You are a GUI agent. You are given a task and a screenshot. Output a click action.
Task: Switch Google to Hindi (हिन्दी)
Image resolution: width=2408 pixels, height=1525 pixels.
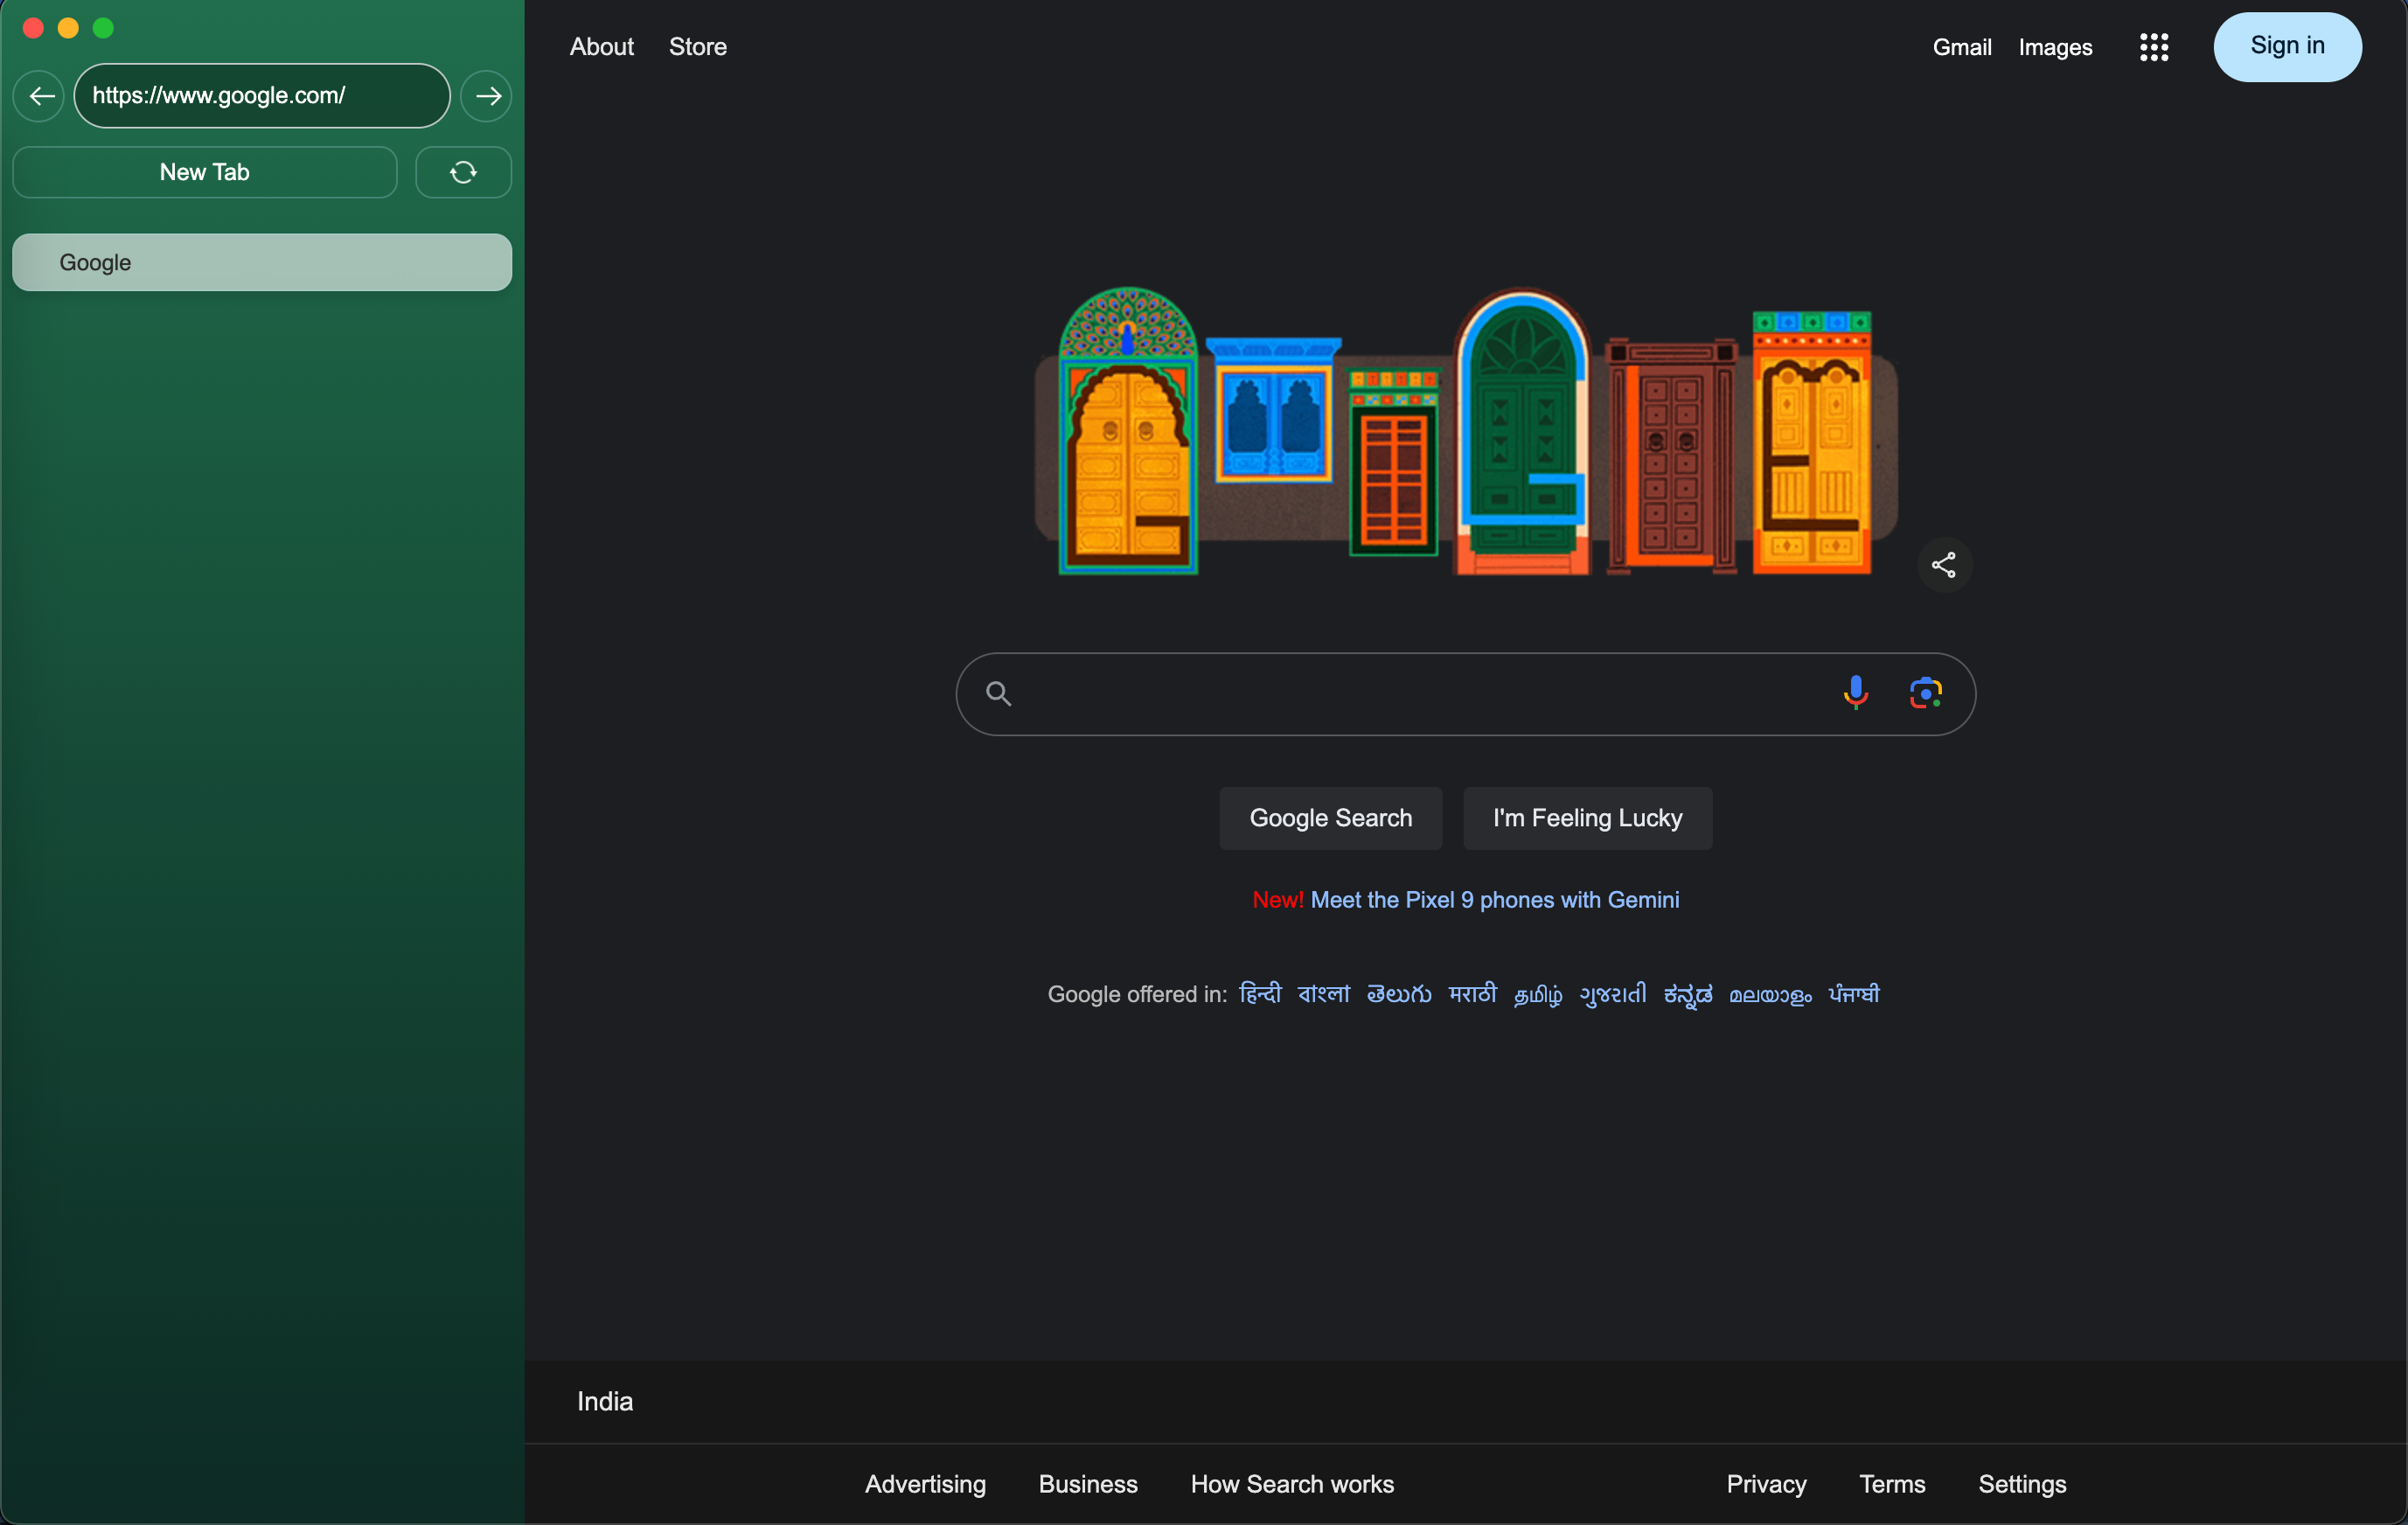(1260, 994)
